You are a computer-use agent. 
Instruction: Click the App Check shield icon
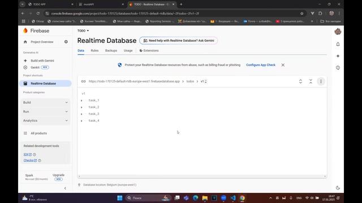pyautogui.click(x=119, y=65)
